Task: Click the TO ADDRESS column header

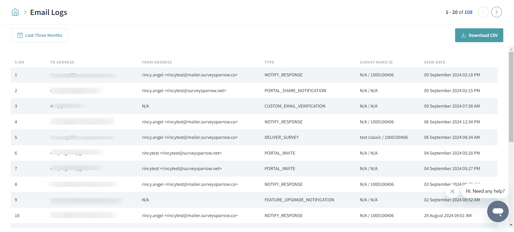Action: tap(62, 62)
